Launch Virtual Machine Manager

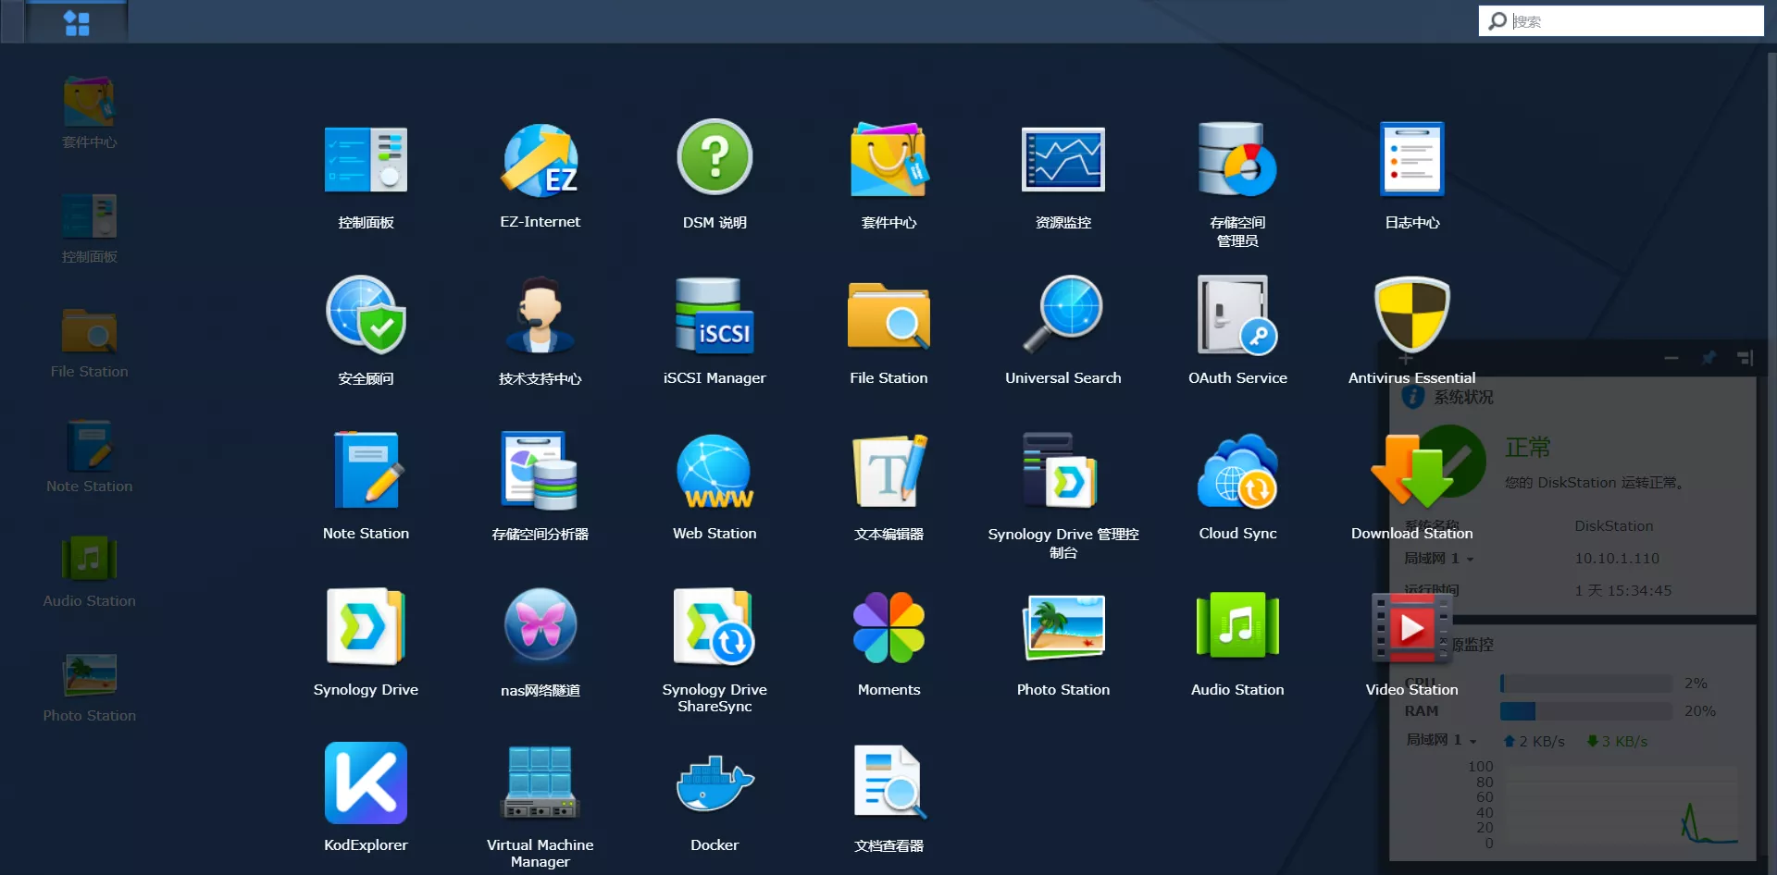[540, 784]
